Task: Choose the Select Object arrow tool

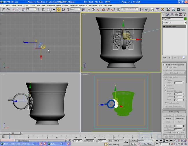Action: pyautogui.click(x=39, y=10)
